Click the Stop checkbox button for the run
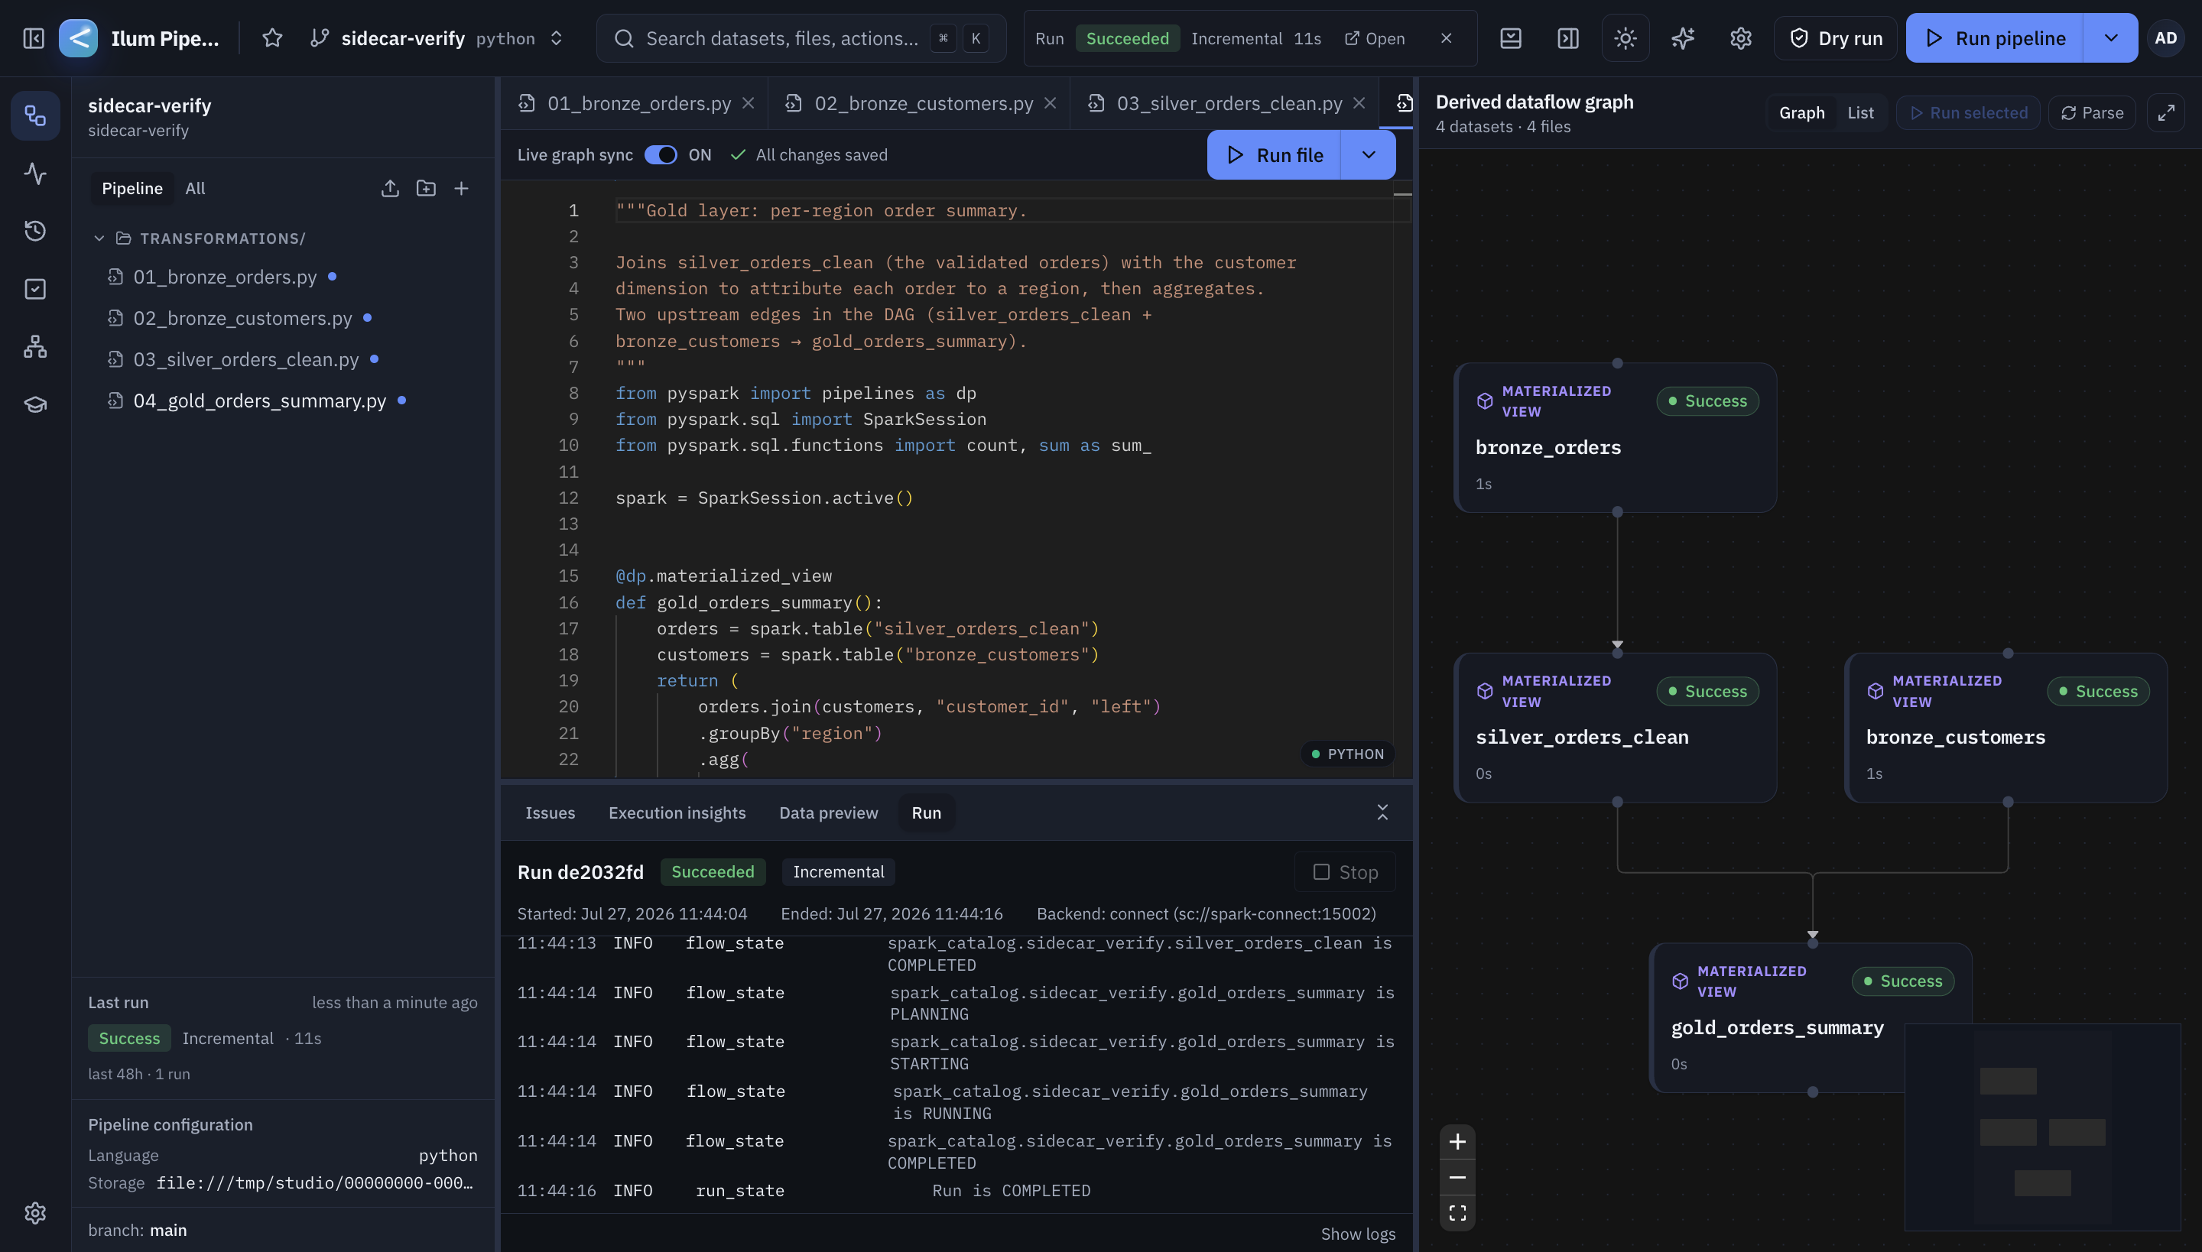The width and height of the screenshot is (2202, 1252). (x=1346, y=872)
